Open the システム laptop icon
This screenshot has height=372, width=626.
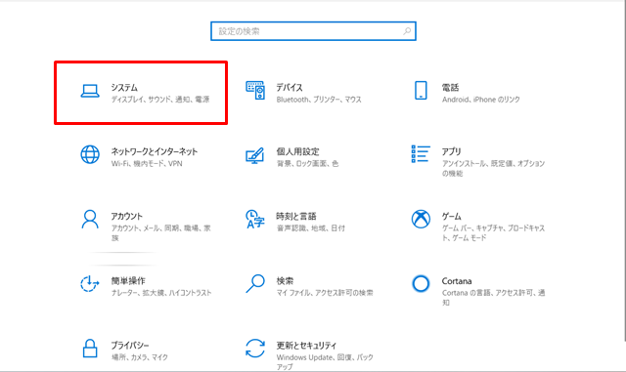click(90, 91)
